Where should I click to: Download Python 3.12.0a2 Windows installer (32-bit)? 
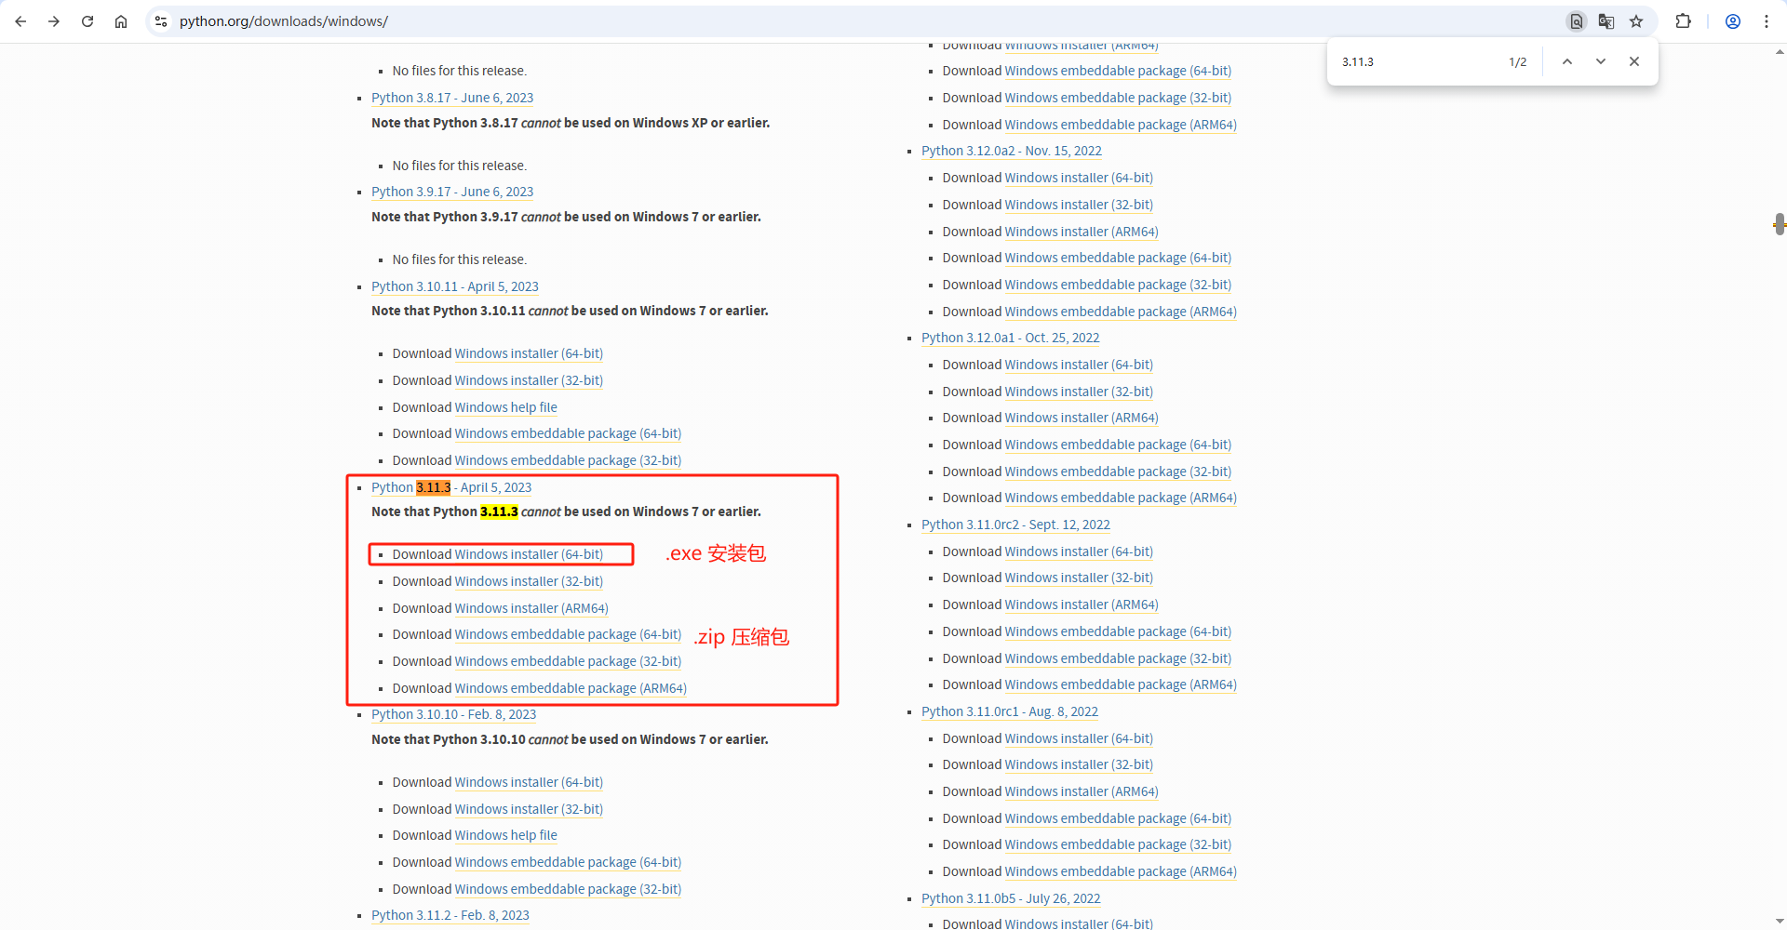[x=1079, y=205]
